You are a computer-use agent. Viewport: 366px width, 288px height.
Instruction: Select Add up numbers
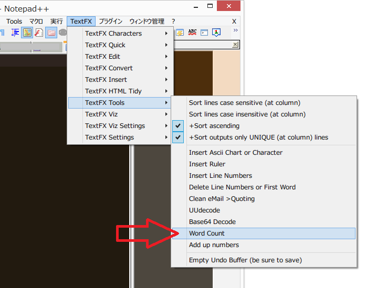coord(264,245)
